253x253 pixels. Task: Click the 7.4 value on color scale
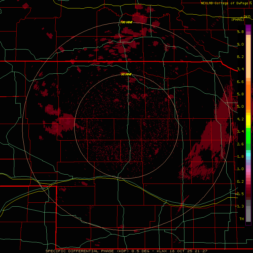pos(240,69)
